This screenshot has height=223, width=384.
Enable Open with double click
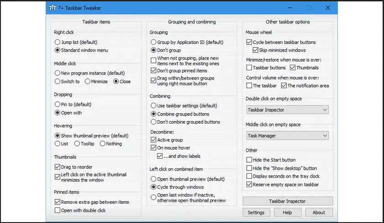pos(58,210)
